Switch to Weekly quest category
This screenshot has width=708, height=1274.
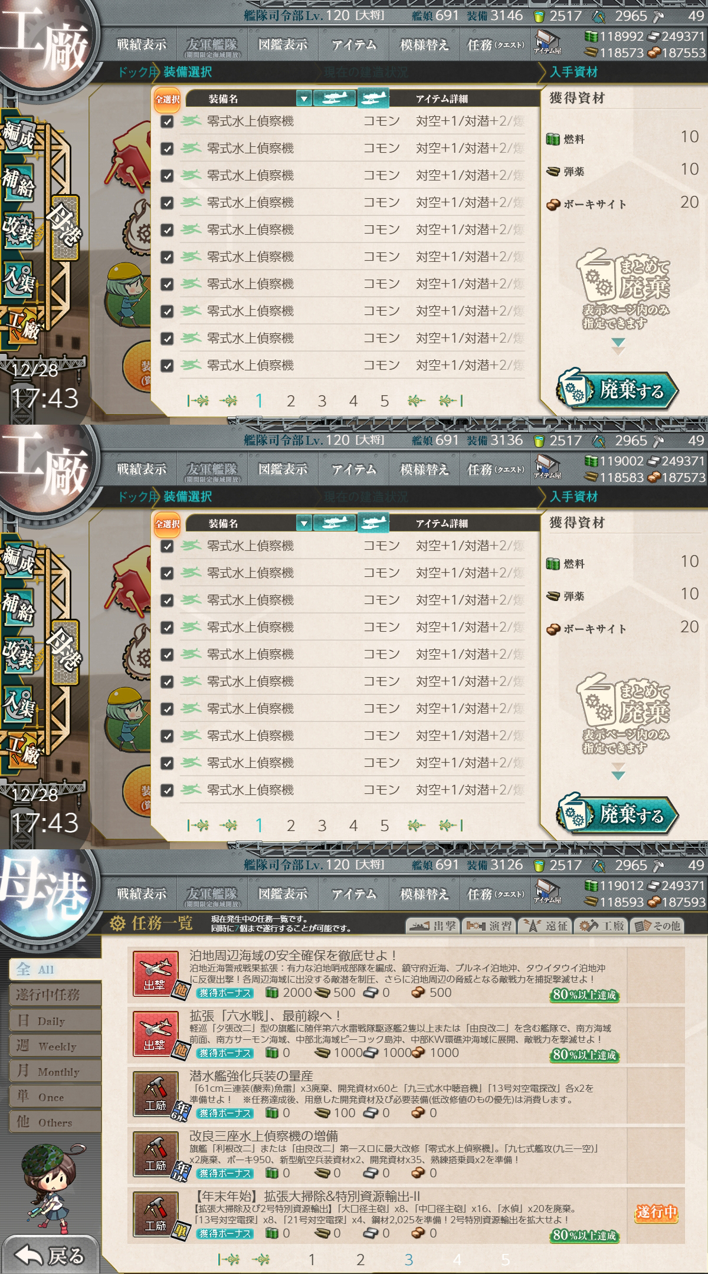[55, 1046]
